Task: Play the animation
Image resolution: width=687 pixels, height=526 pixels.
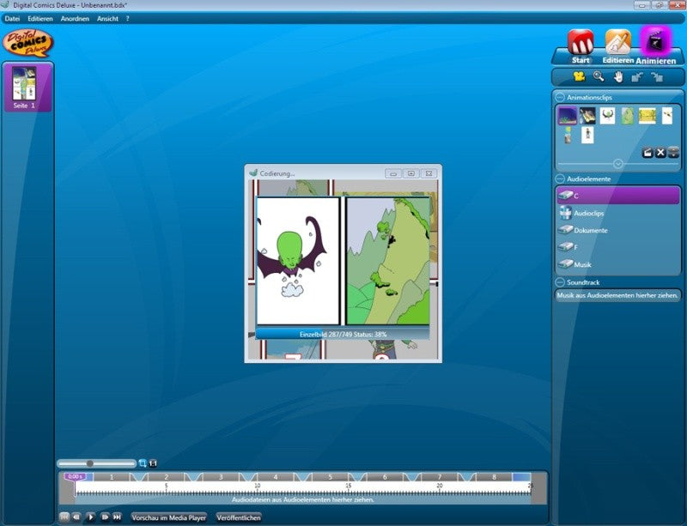Action: click(91, 517)
